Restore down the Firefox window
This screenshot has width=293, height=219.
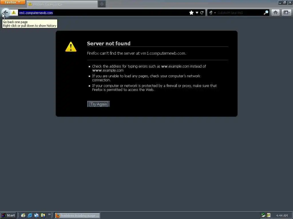[285, 2]
